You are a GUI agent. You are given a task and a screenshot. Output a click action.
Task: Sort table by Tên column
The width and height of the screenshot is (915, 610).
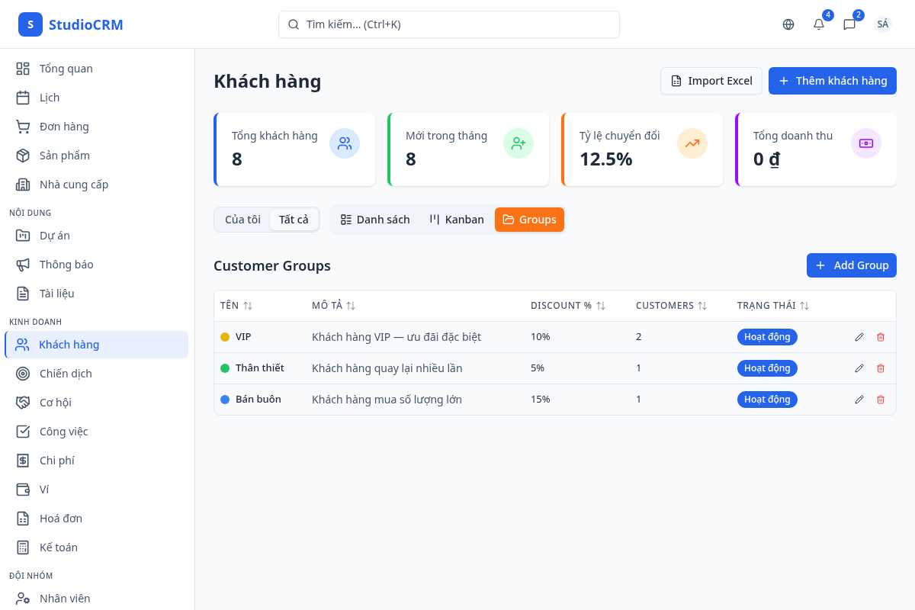click(236, 306)
